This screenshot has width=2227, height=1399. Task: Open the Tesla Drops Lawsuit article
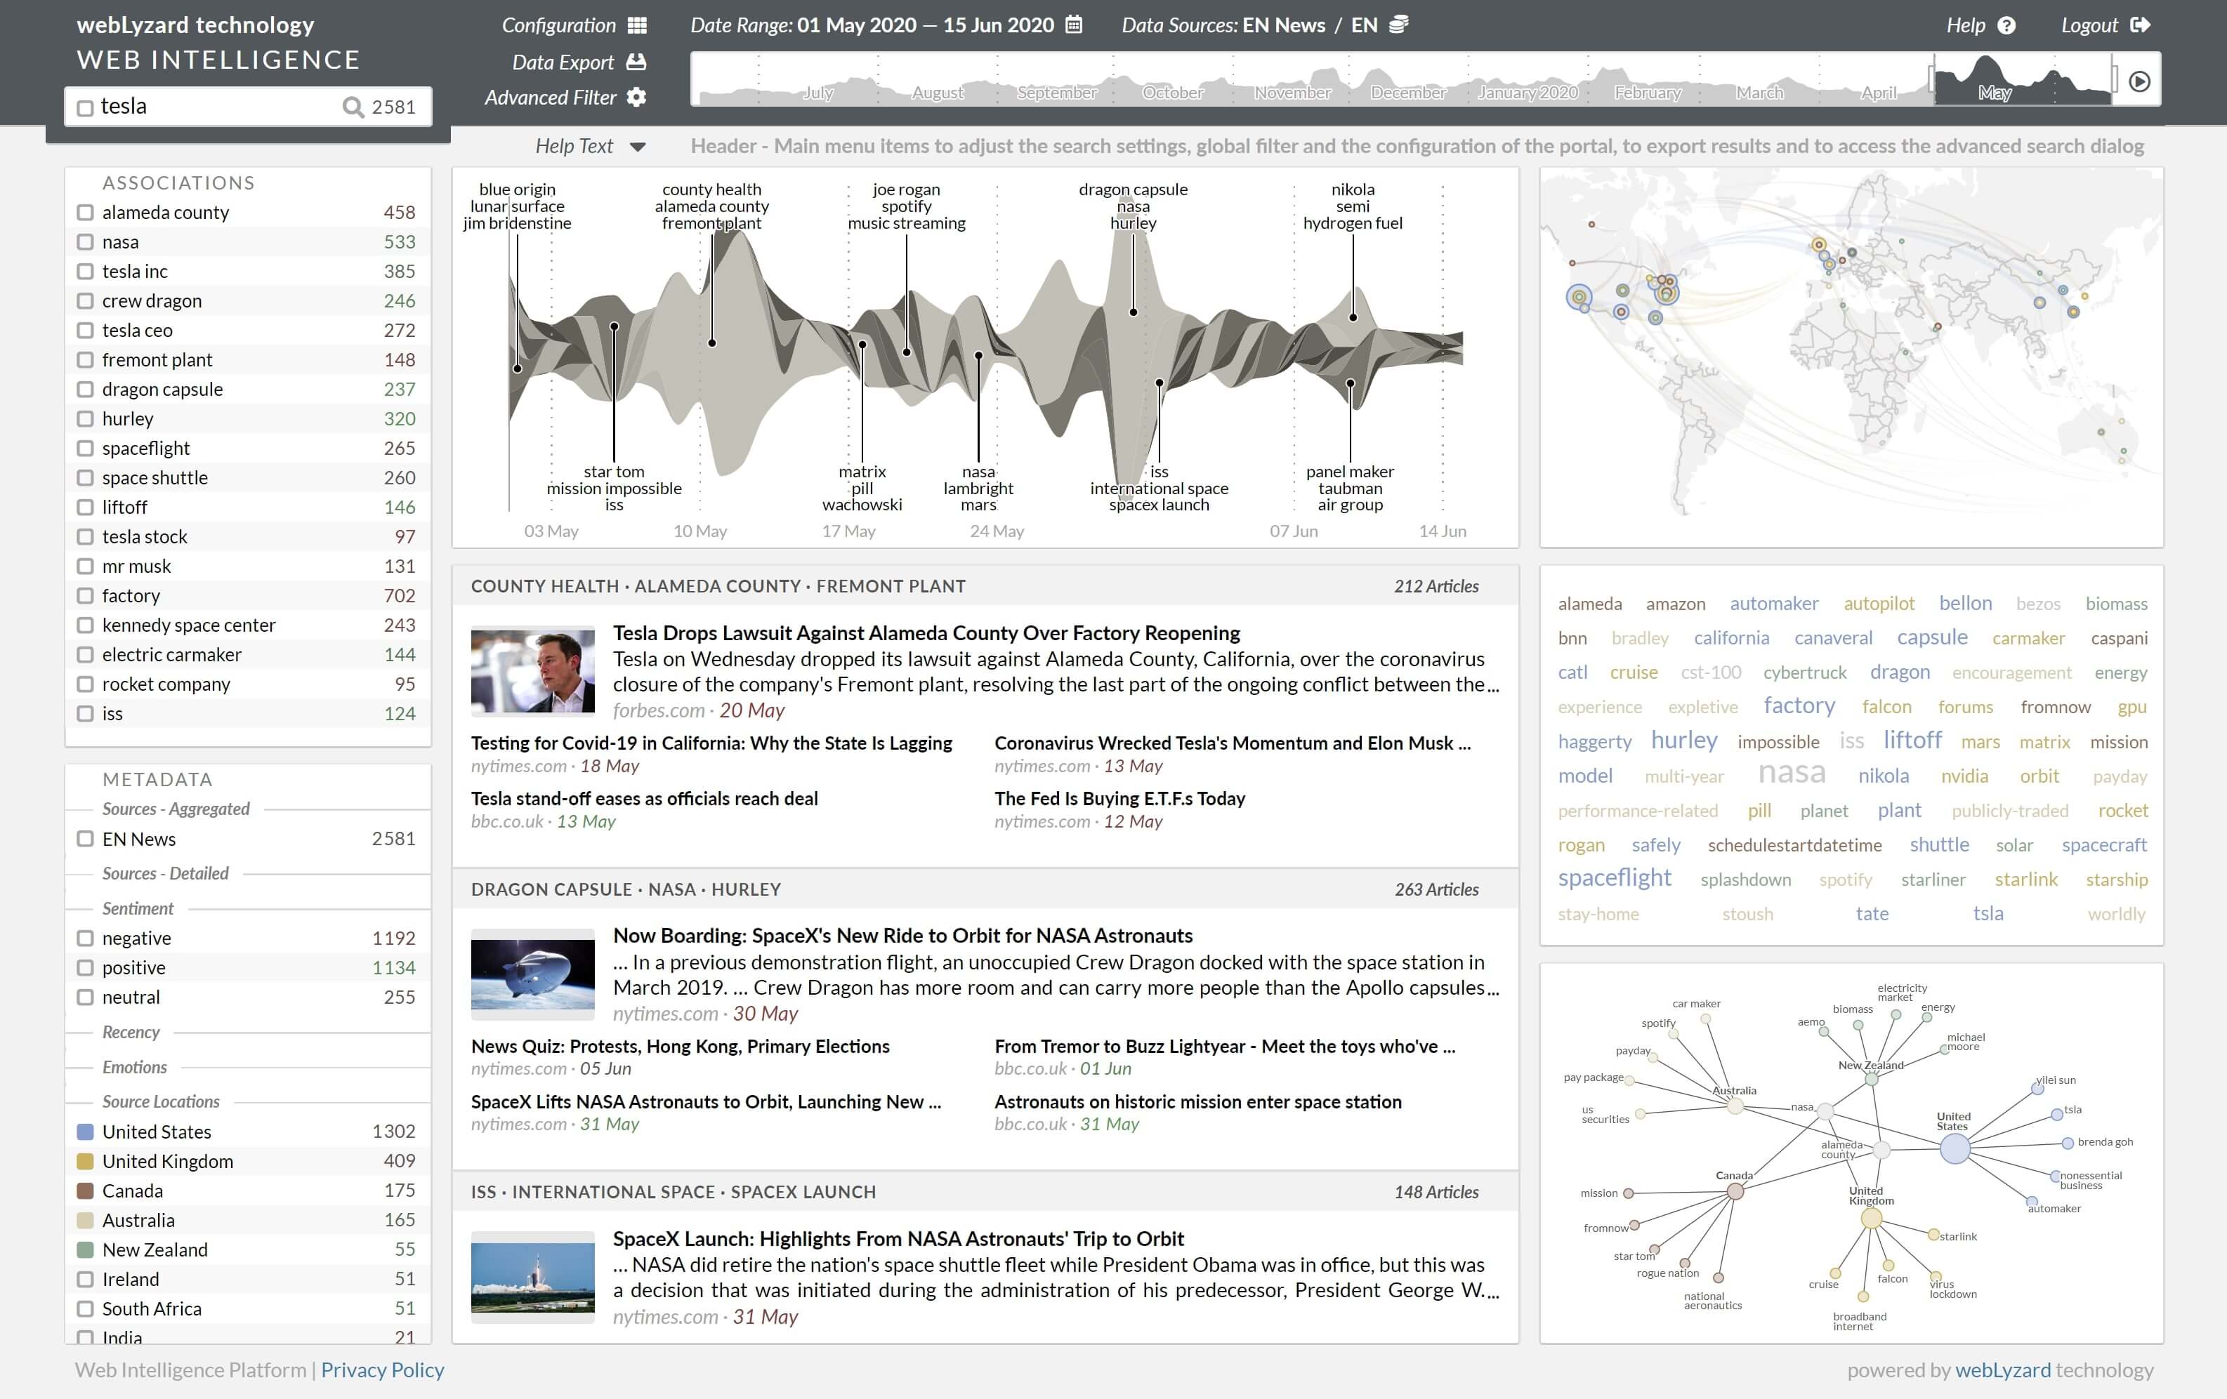click(x=926, y=633)
